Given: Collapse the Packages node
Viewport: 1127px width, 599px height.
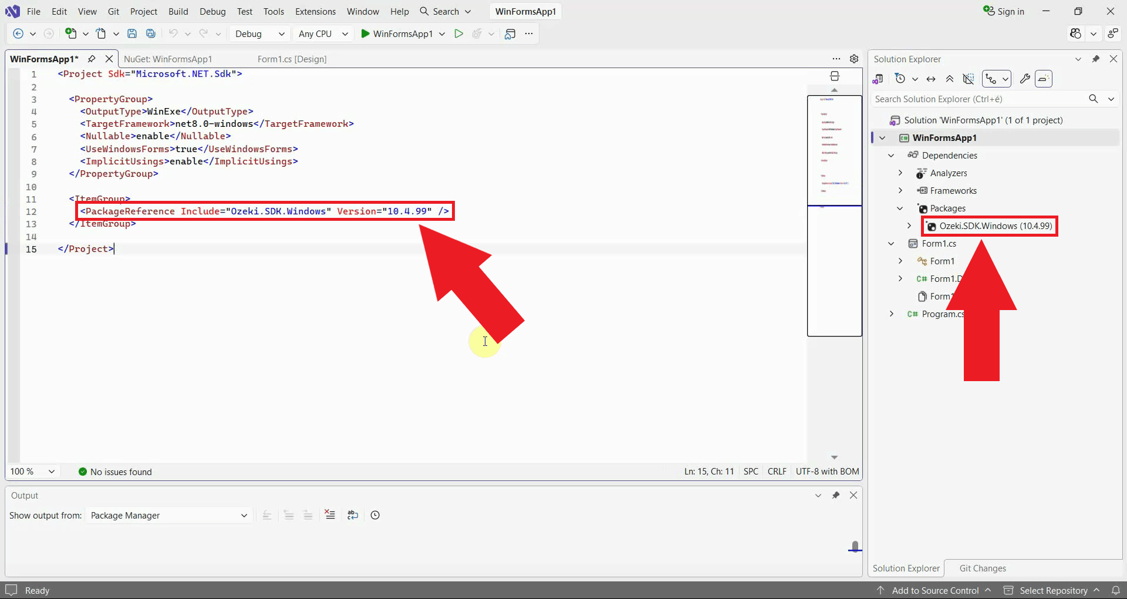Looking at the screenshot, I should 900,208.
